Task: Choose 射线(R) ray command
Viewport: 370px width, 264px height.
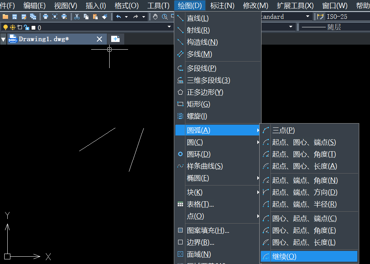Action: [x=218, y=30]
